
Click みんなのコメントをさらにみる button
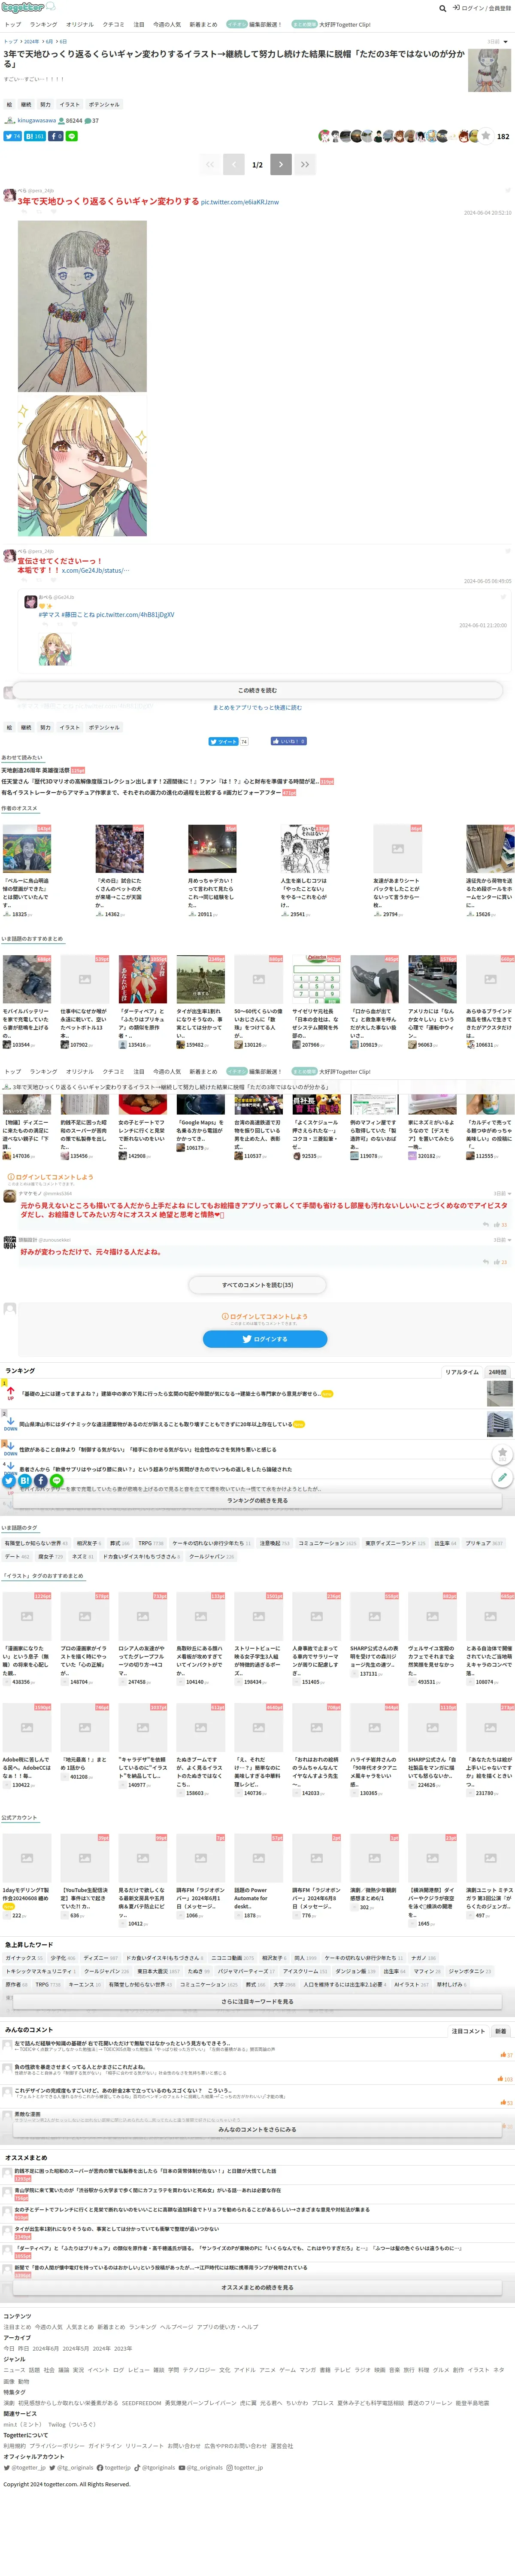coord(257,2129)
